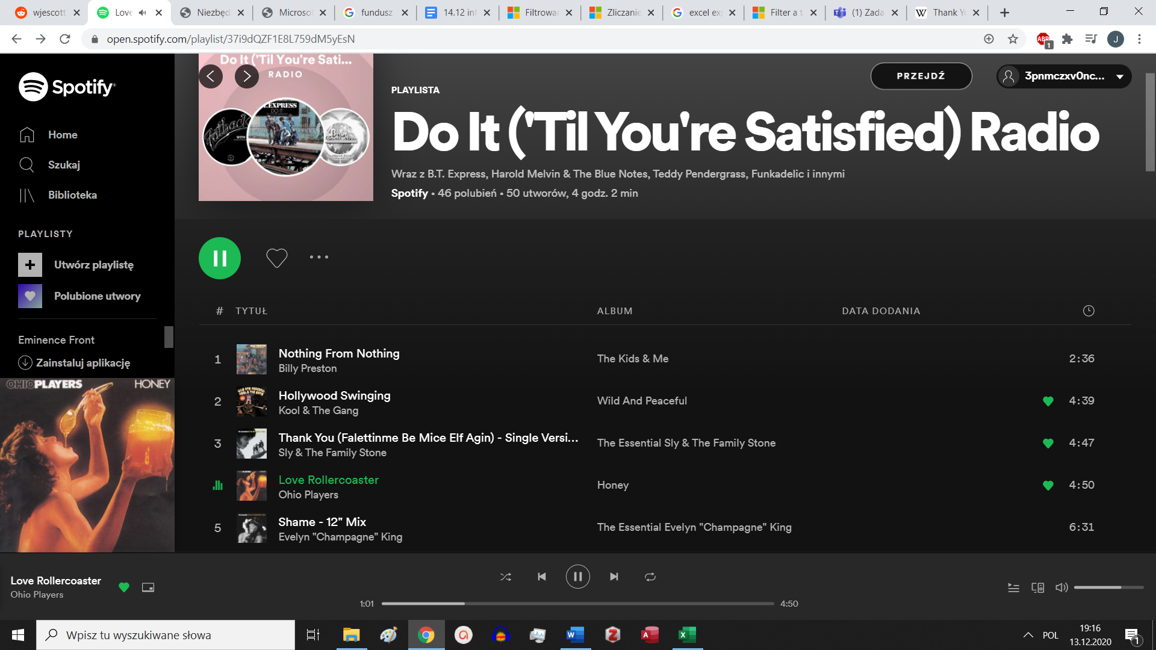
Task: Open File Explorer from taskbar
Action: tap(351, 635)
